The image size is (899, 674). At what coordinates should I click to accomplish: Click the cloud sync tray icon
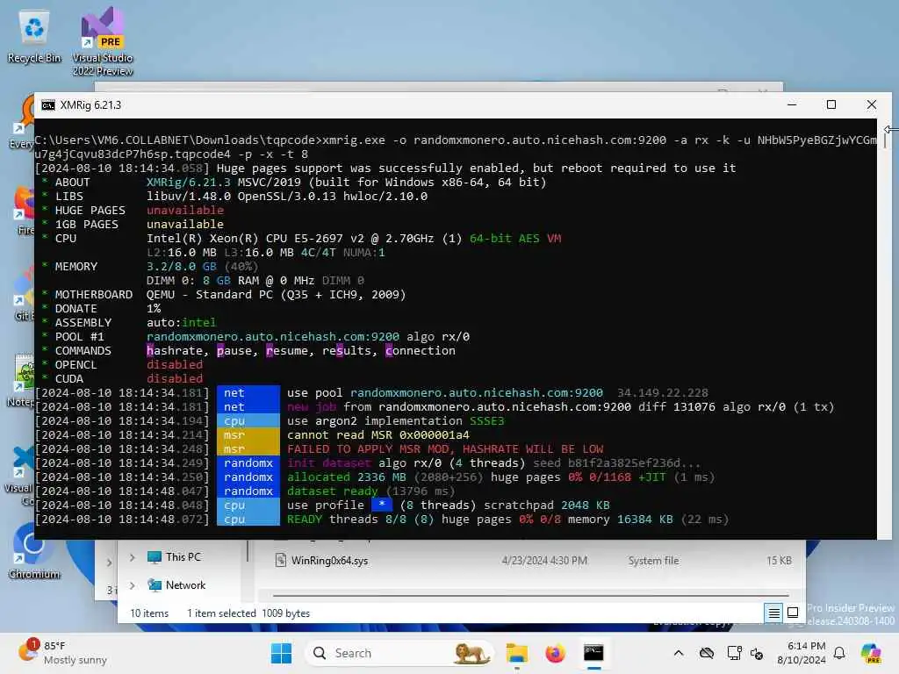pyautogui.click(x=707, y=653)
